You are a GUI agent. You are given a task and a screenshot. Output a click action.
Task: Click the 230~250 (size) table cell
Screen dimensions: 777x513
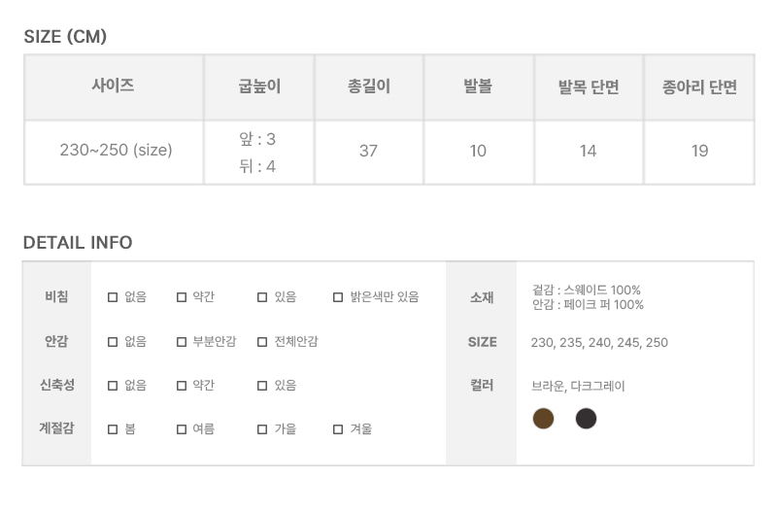pos(116,151)
